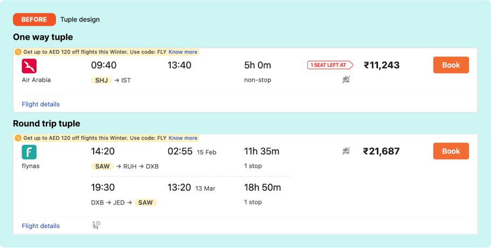Book the flynas round trip flight
The height and width of the screenshot is (248, 491).
click(x=451, y=151)
